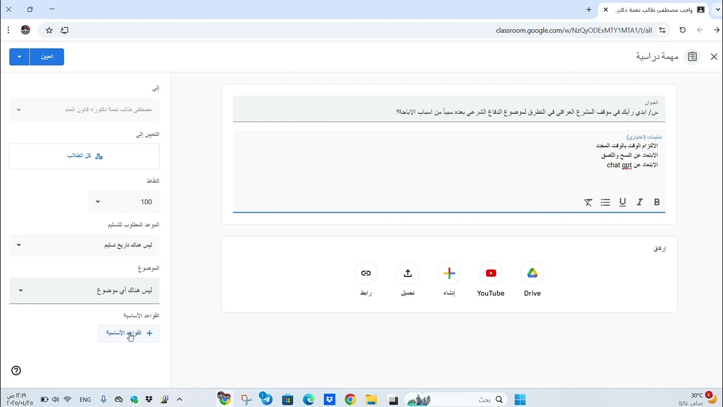Screen dimensions: 723x407
Task: Click the browser address bar URL
Action: tap(574, 31)
